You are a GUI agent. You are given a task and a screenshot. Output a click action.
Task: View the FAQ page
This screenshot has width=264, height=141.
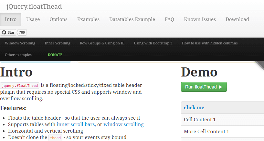tap(169, 19)
